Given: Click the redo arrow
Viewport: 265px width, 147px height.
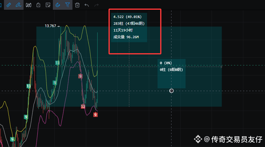Looking at the screenshot, I should click(x=97, y=5).
